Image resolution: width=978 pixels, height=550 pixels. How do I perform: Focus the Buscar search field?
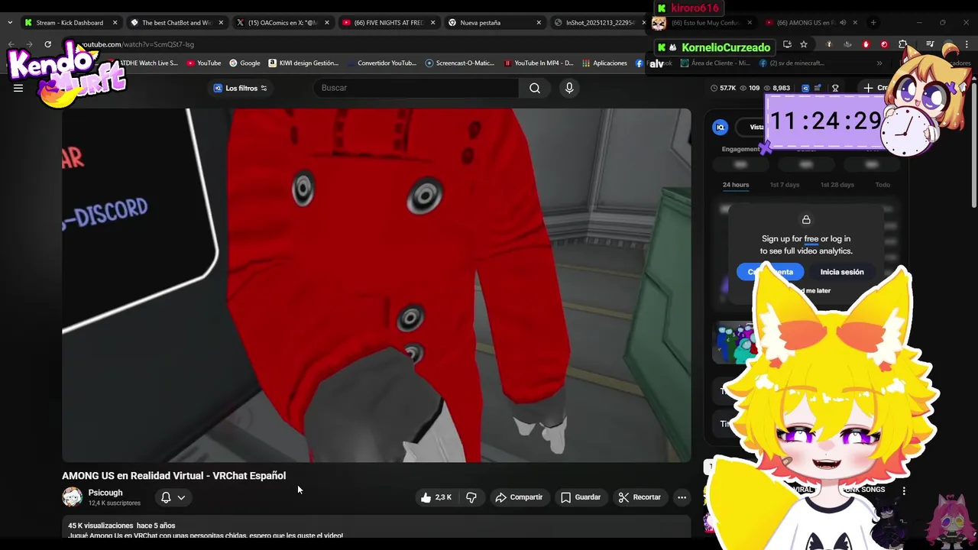416,88
